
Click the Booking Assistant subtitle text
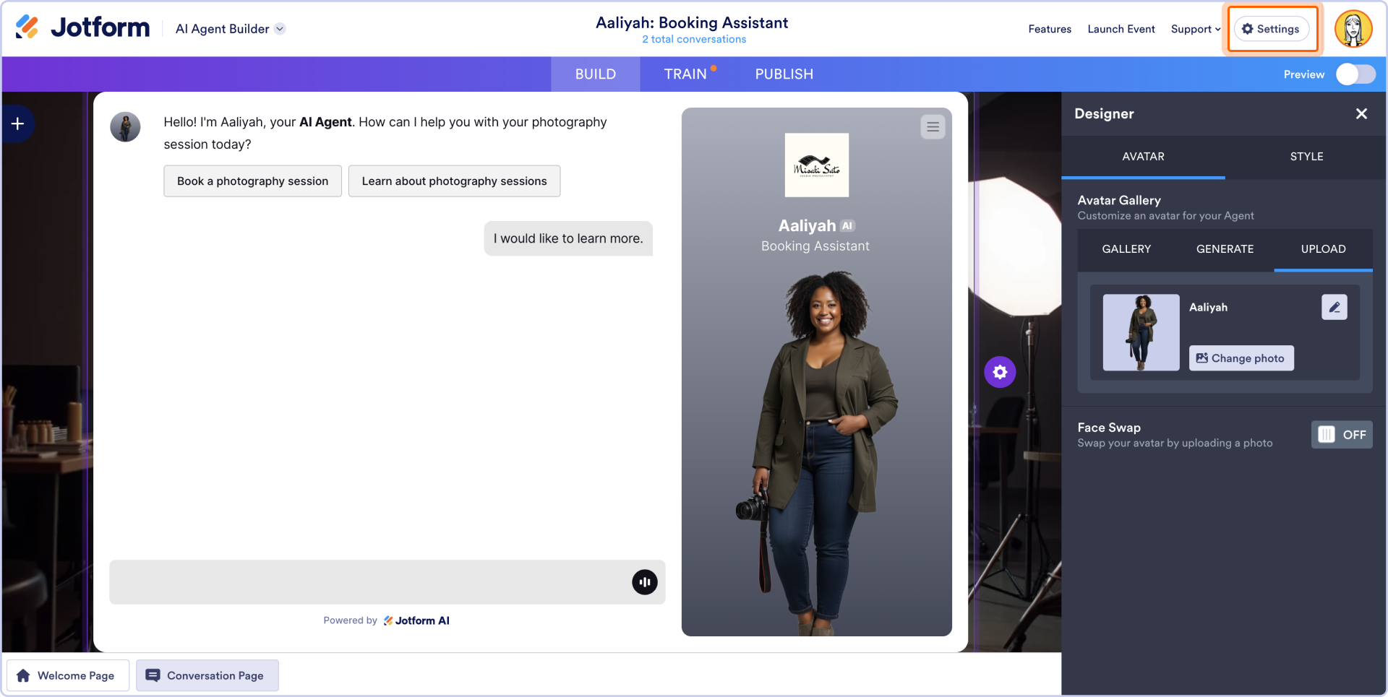coord(815,246)
